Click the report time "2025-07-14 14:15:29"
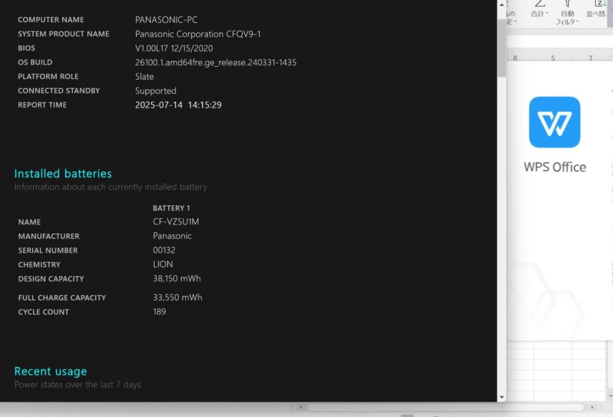613x417 pixels. point(178,105)
